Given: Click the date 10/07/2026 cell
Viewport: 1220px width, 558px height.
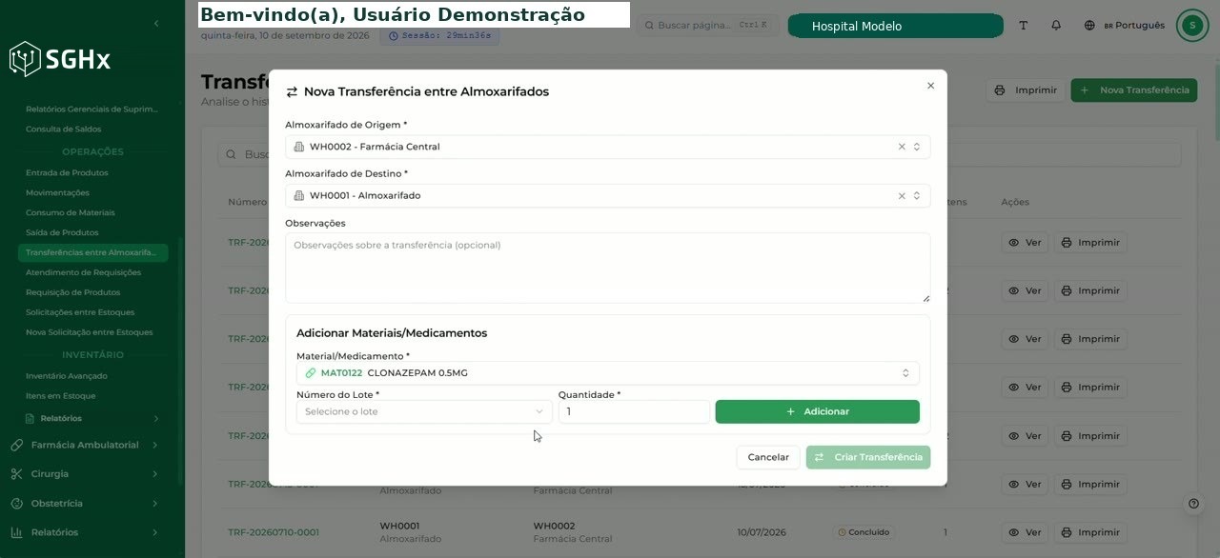Looking at the screenshot, I should point(762,532).
